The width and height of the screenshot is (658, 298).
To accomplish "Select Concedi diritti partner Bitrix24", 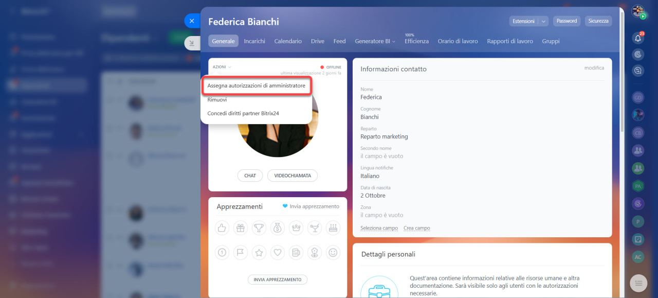I will pos(243,113).
